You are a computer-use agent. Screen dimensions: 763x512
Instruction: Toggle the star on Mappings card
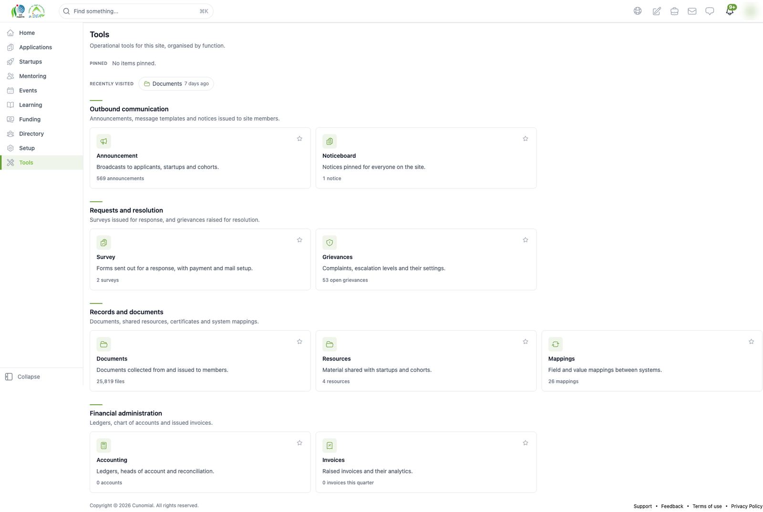(x=751, y=341)
